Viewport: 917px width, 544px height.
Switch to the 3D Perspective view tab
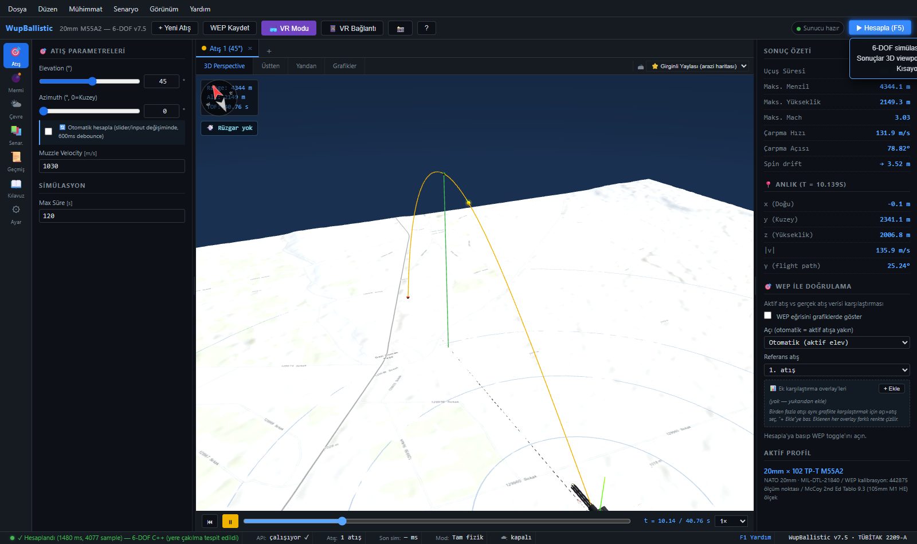(x=224, y=66)
